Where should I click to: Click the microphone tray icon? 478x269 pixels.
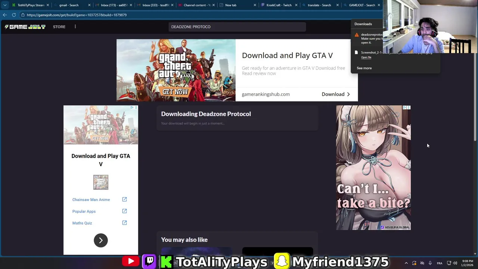[430, 263]
